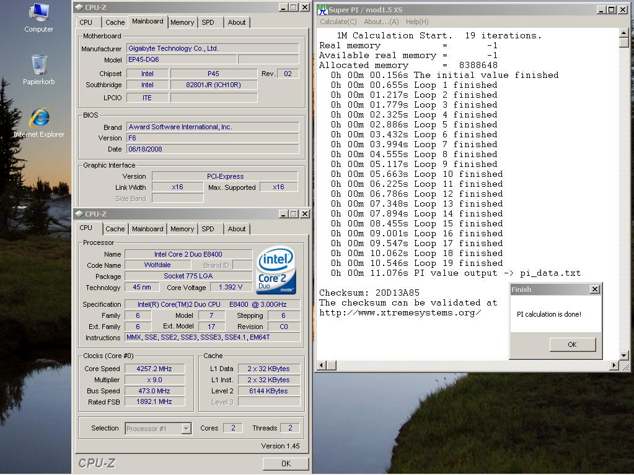Click the 4257.2 MHz core speed value
Viewport: 634px width, 475px height.
click(x=154, y=369)
